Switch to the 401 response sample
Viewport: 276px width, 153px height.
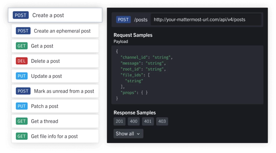coord(148,121)
